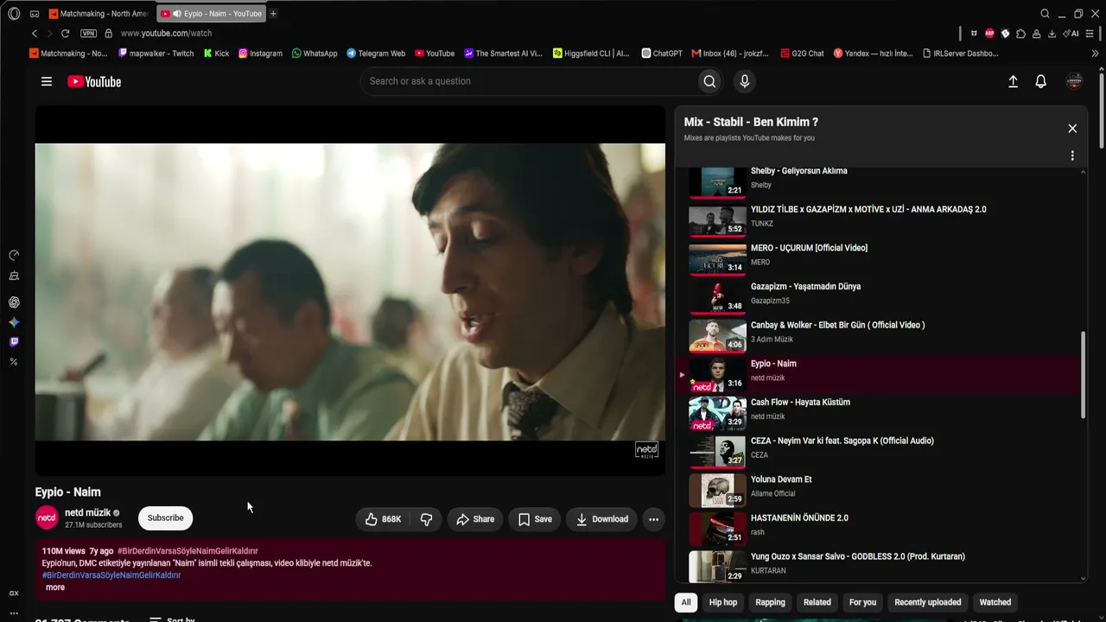Select the Hip hop filter chip
Screen dimensions: 1106x622
coord(723,602)
